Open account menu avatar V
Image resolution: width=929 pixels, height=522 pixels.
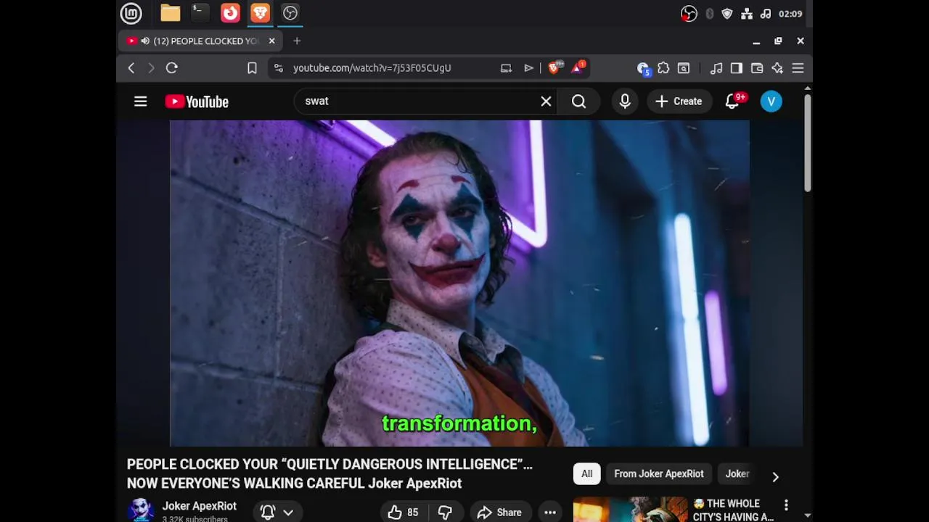772,101
